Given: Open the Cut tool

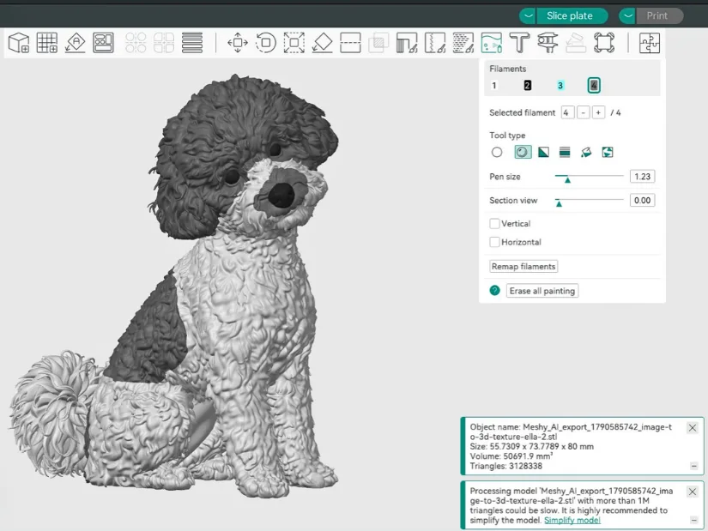Looking at the screenshot, I should point(350,42).
